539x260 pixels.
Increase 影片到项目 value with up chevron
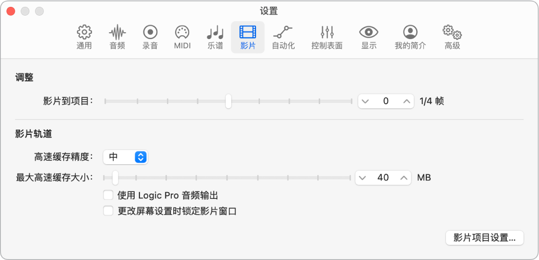click(x=407, y=101)
